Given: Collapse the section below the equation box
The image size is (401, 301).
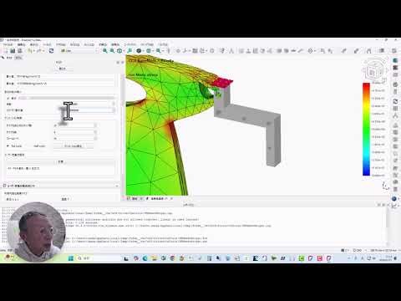Looking at the screenshot, I should 117,186.
